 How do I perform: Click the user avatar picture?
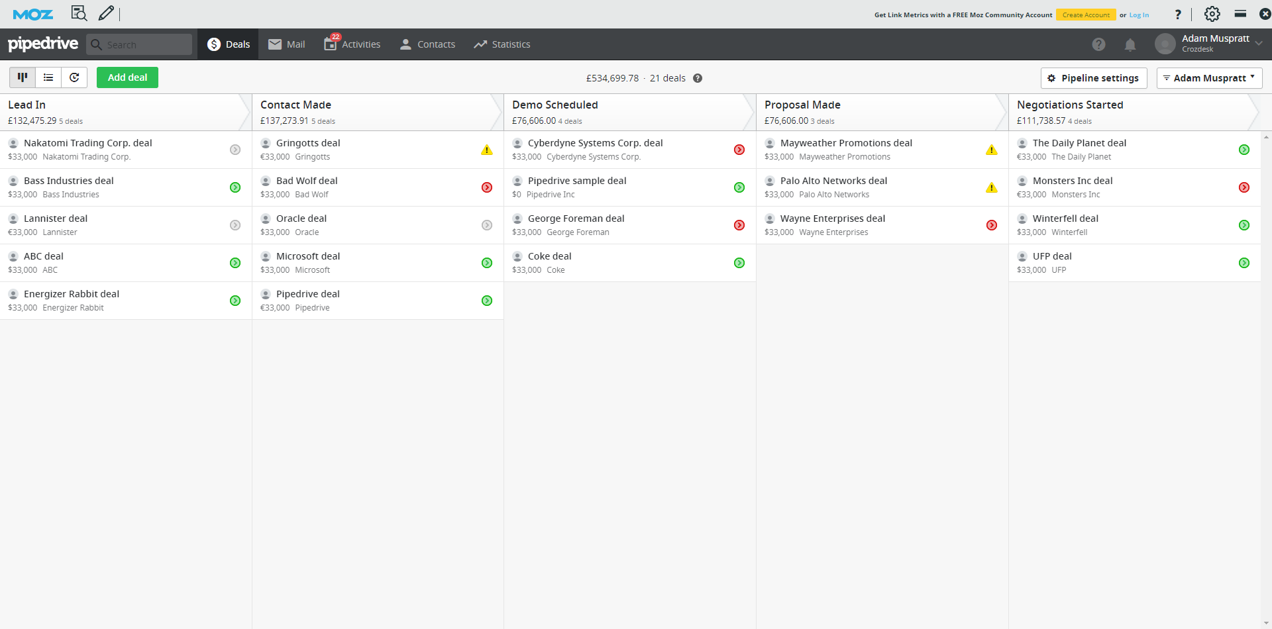pos(1165,44)
